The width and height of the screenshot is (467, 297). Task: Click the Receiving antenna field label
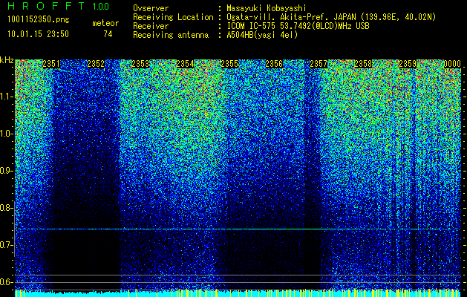point(171,35)
